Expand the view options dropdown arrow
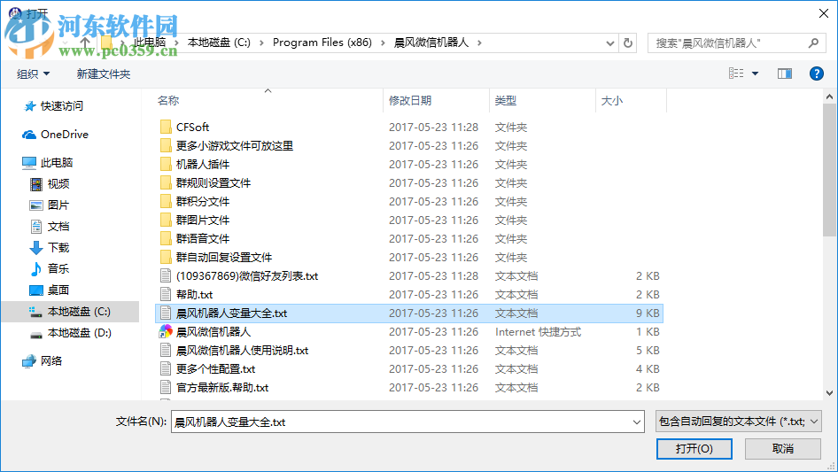 [755, 74]
